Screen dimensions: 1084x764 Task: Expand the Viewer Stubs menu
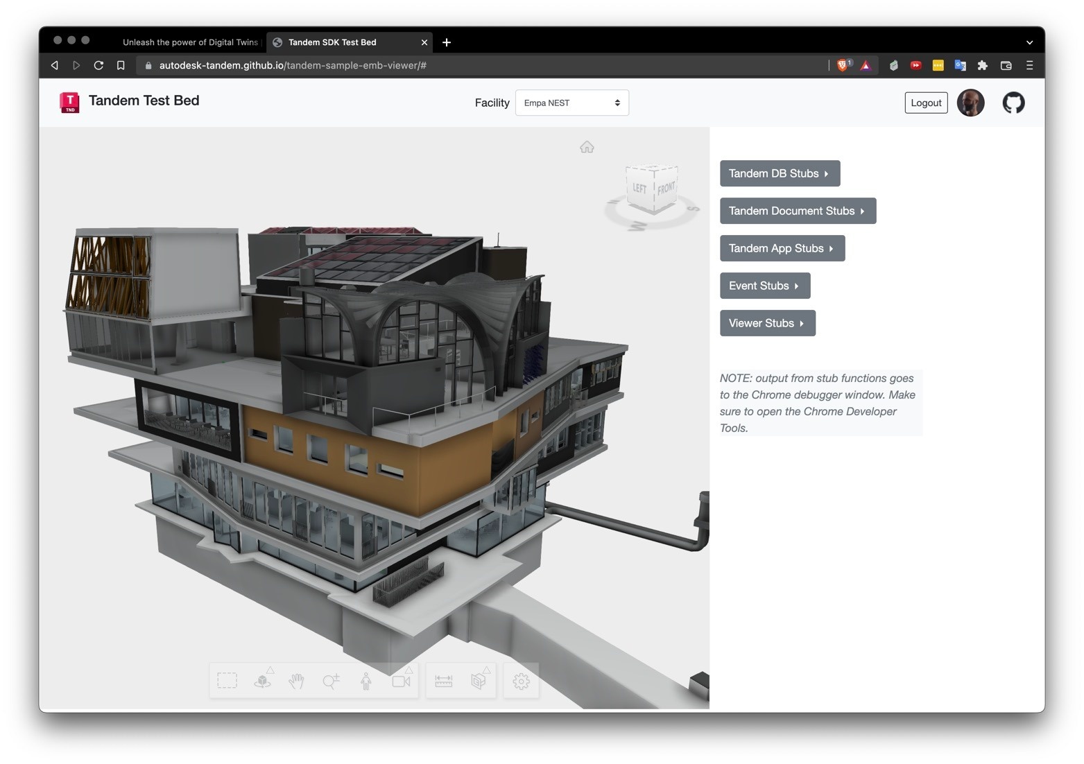(767, 323)
